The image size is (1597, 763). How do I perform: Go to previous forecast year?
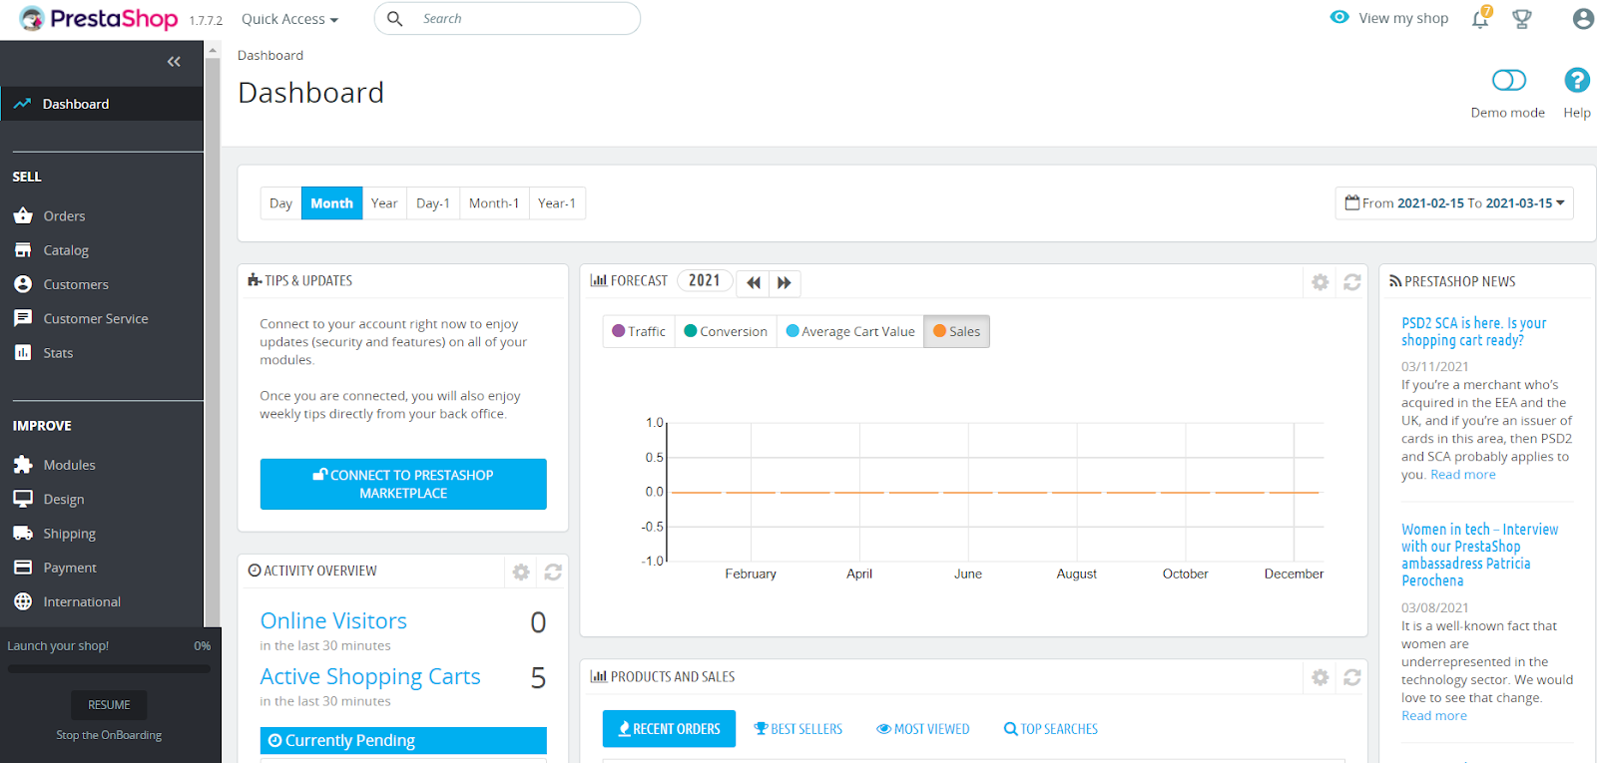pos(754,283)
